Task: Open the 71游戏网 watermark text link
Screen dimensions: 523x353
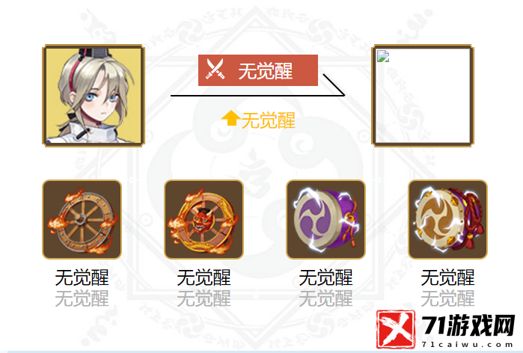Action: tap(468, 325)
